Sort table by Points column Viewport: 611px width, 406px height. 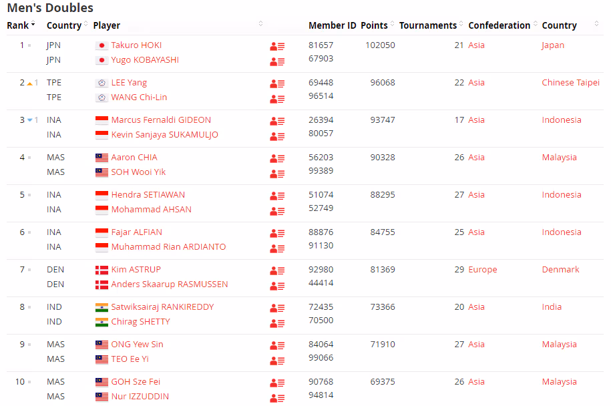[374, 25]
